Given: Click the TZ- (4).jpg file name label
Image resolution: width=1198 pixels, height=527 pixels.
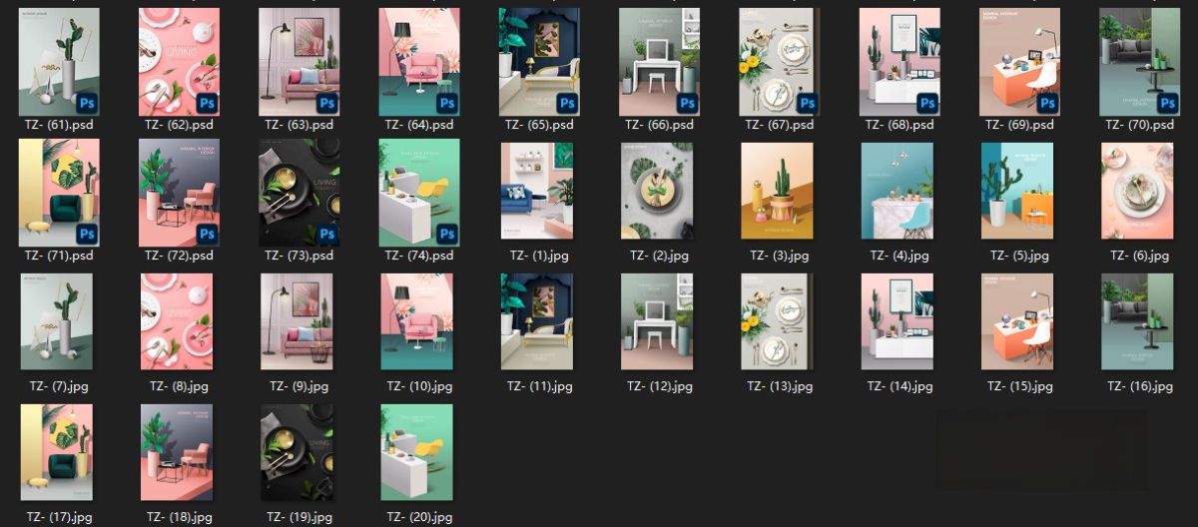Looking at the screenshot, I should pyautogui.click(x=899, y=256).
